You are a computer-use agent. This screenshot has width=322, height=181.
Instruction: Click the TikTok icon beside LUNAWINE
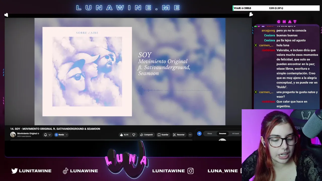65,171
